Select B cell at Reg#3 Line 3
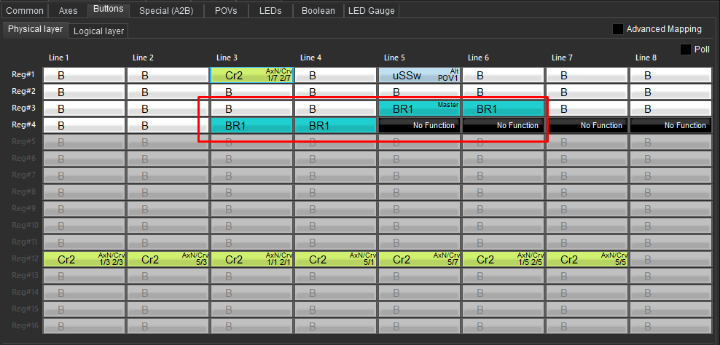This screenshot has width=720, height=345. (252, 108)
